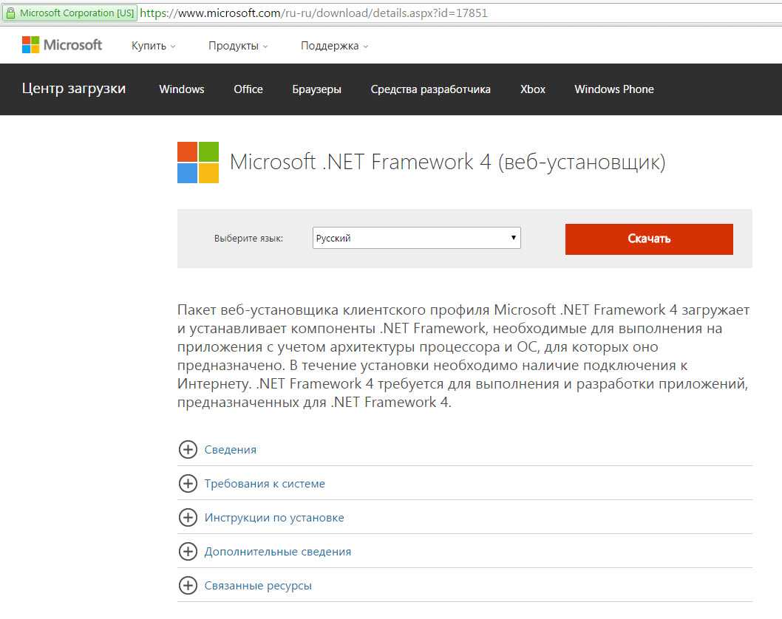Select Windows in download center navigation
Screen dimensions: 782x619
pyautogui.click(x=182, y=89)
